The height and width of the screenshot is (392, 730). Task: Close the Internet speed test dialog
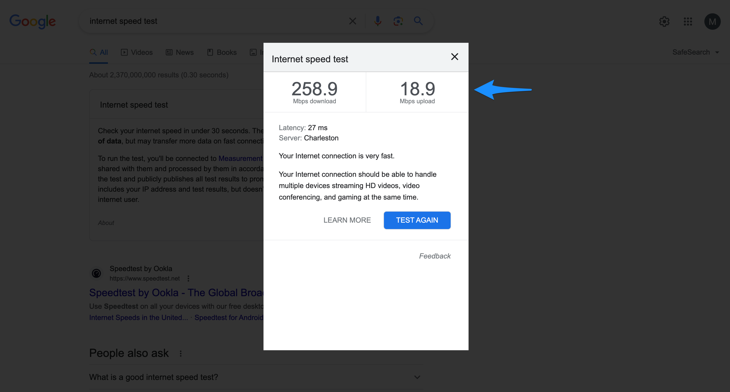[x=454, y=57]
